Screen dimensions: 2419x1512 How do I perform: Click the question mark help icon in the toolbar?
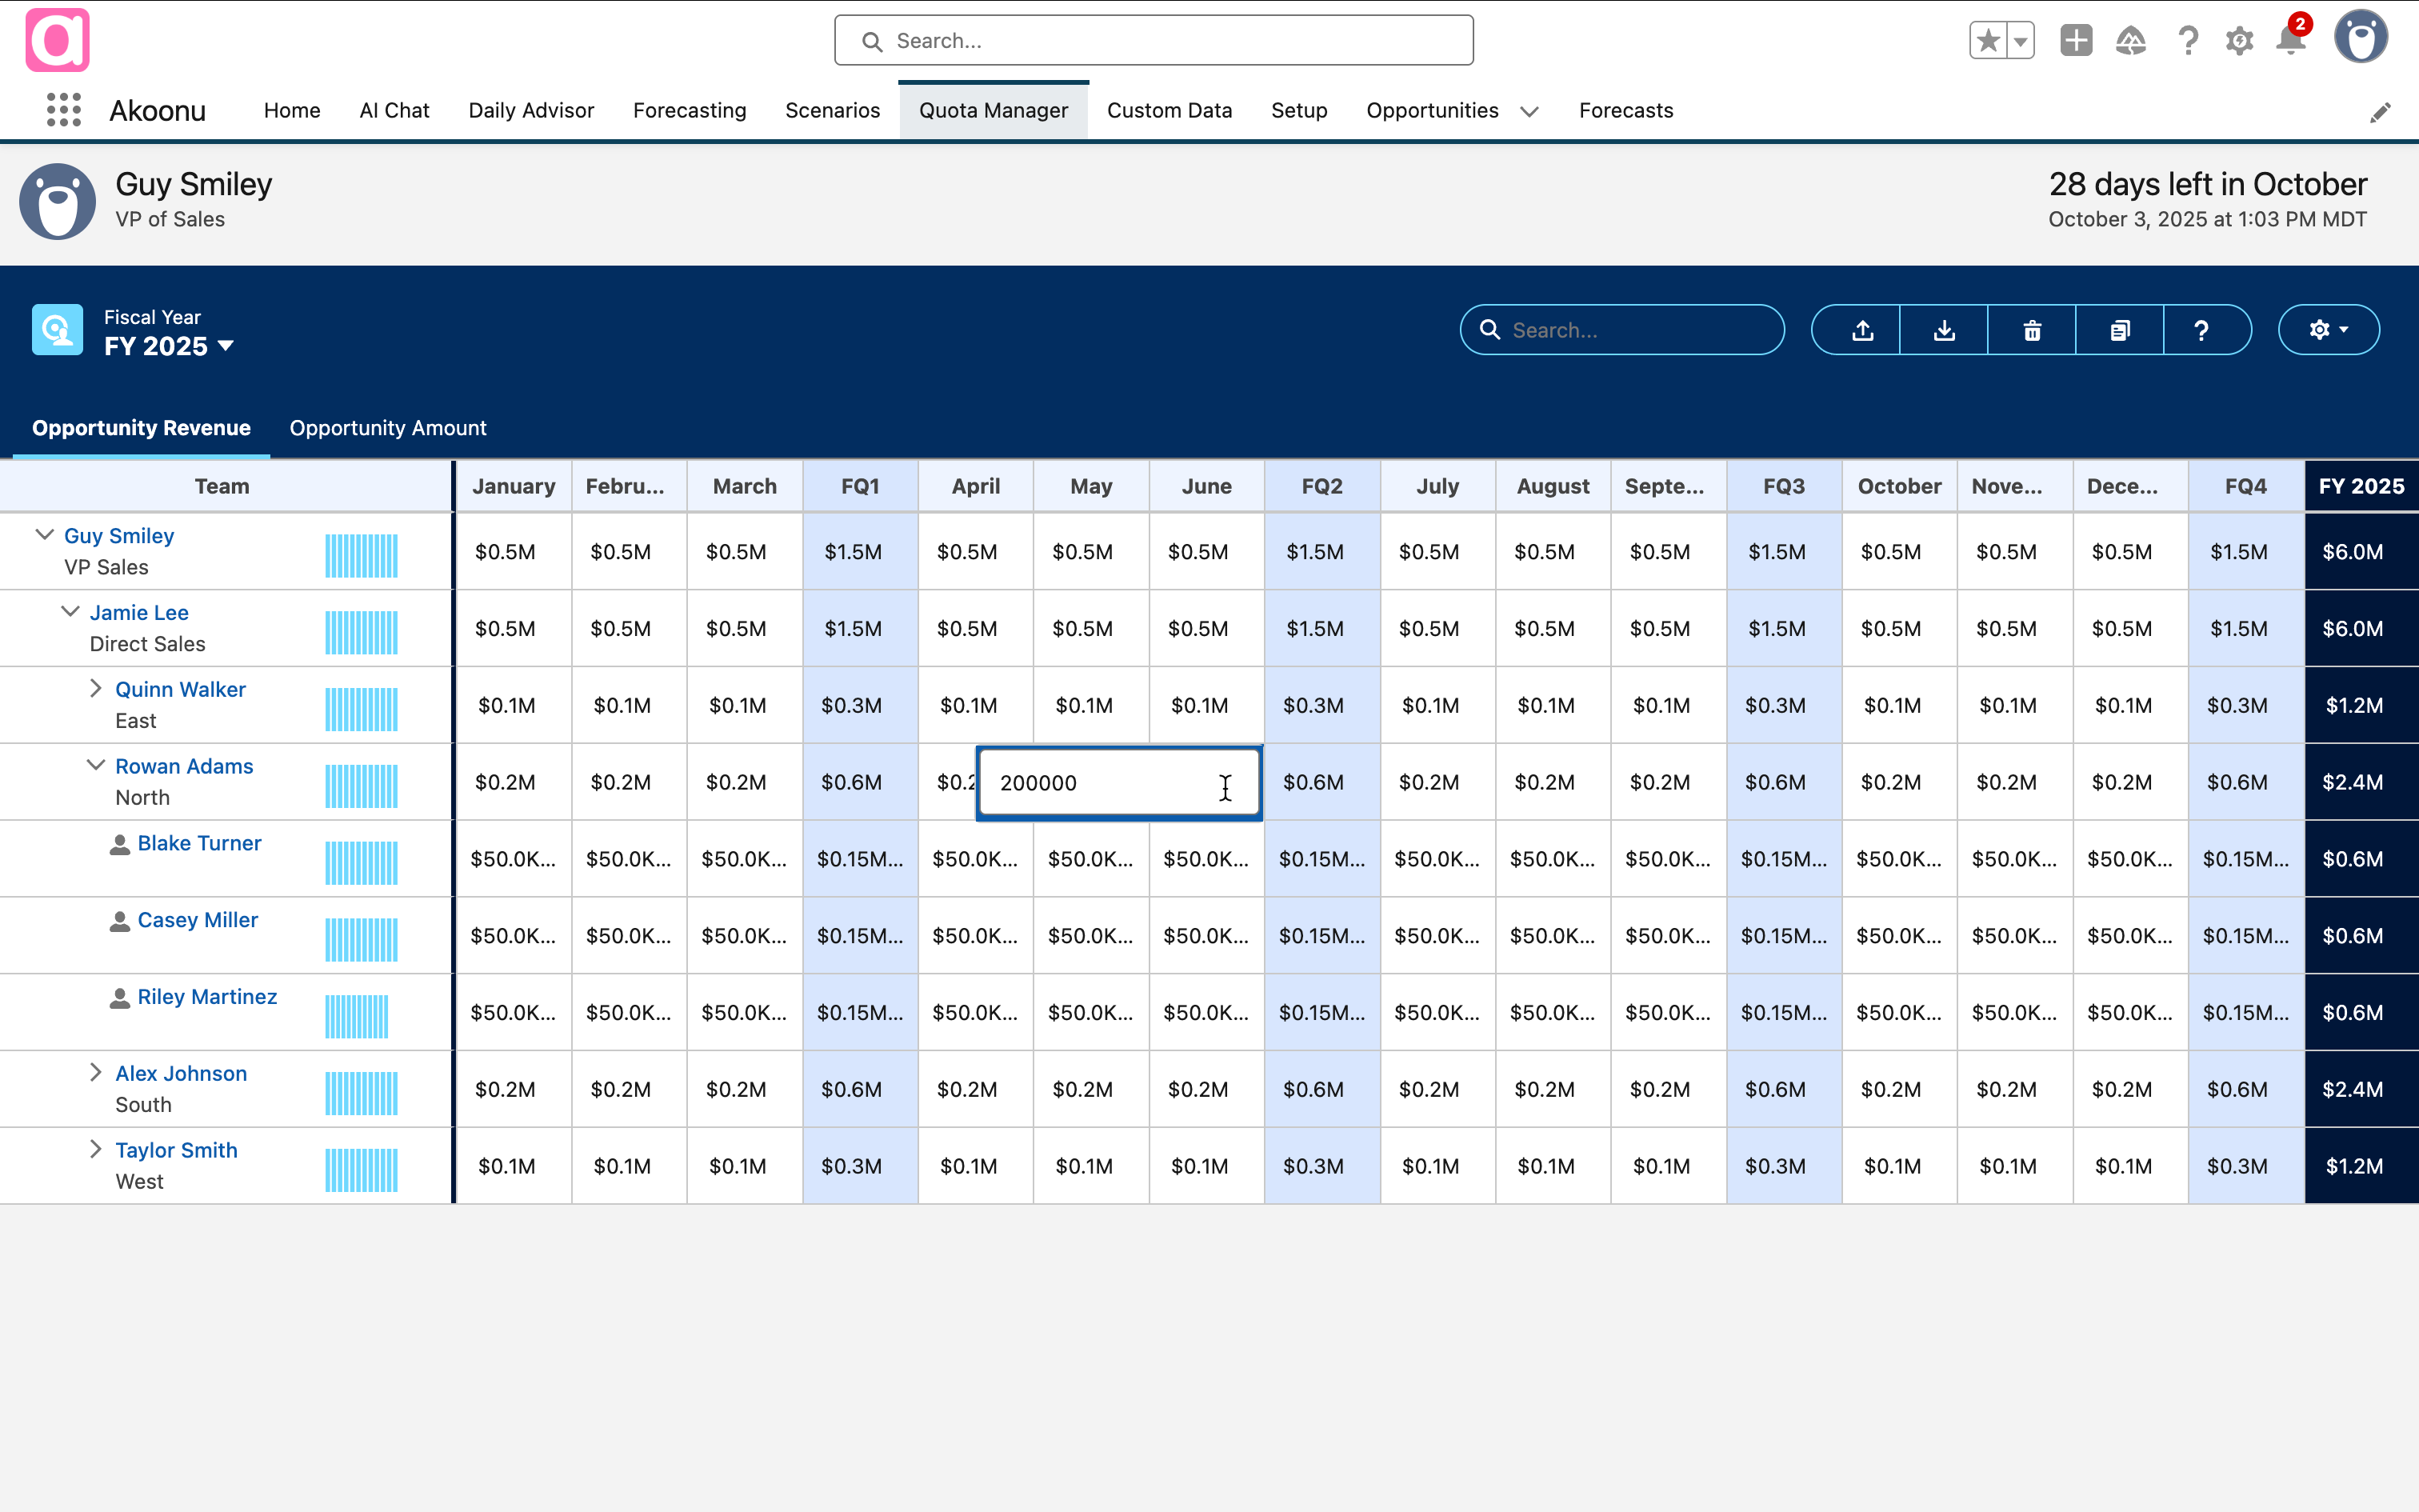click(2204, 330)
